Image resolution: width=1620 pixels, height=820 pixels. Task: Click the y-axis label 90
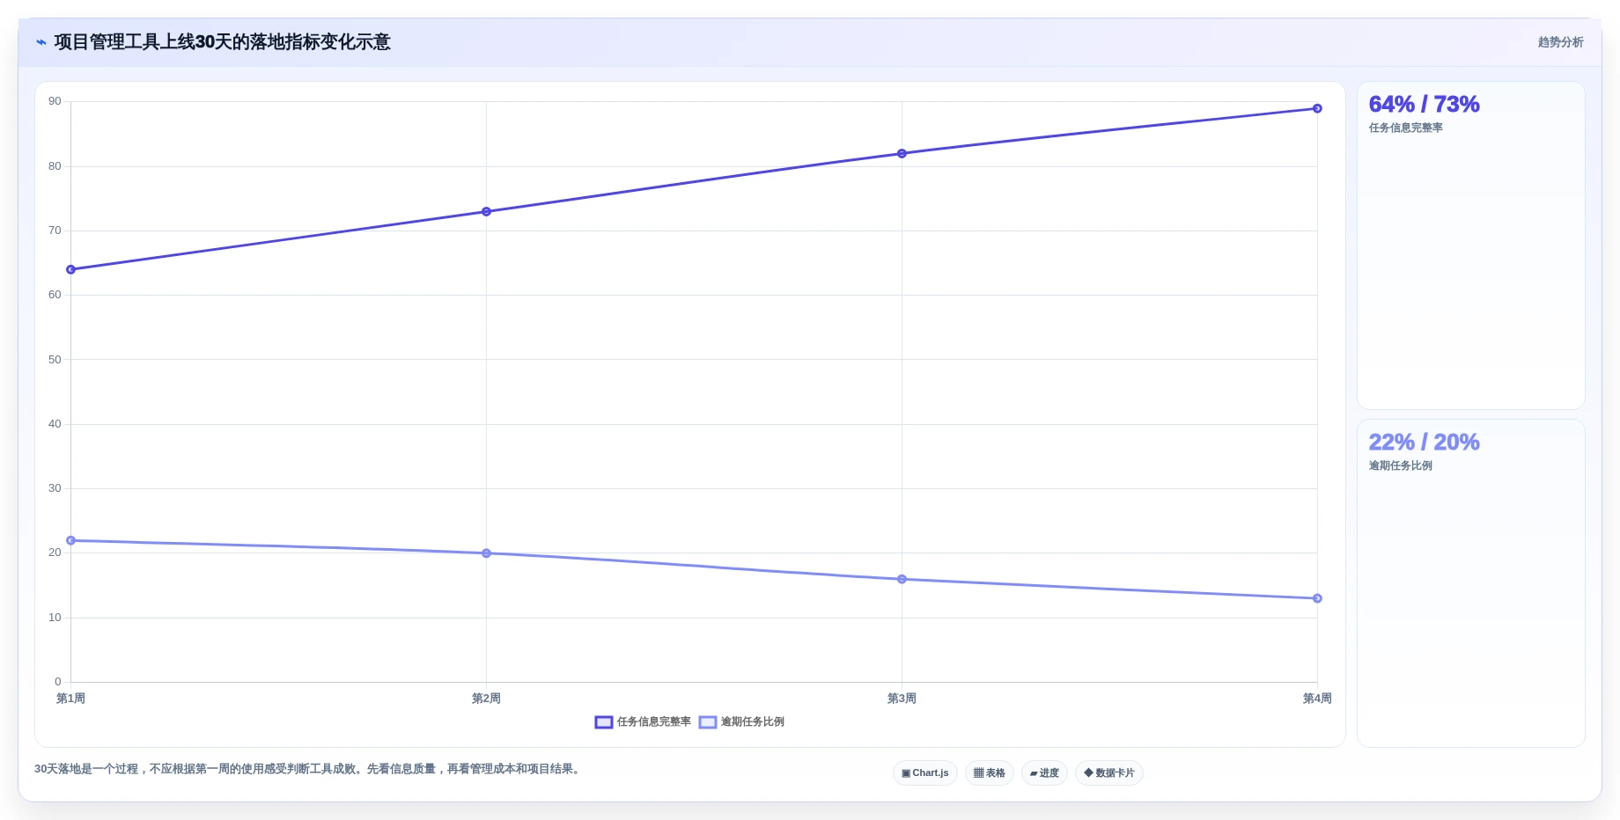(55, 101)
